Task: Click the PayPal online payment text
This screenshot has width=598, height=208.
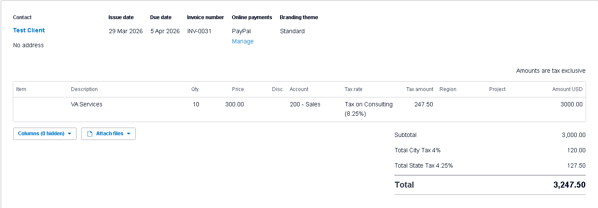Action: click(241, 31)
